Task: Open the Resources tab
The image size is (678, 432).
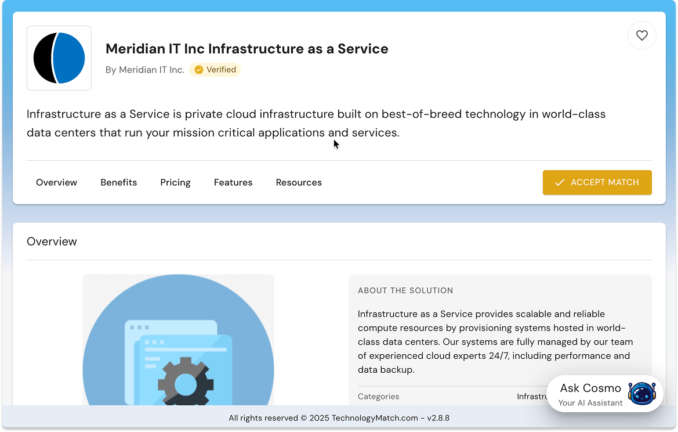Action: 299,182
